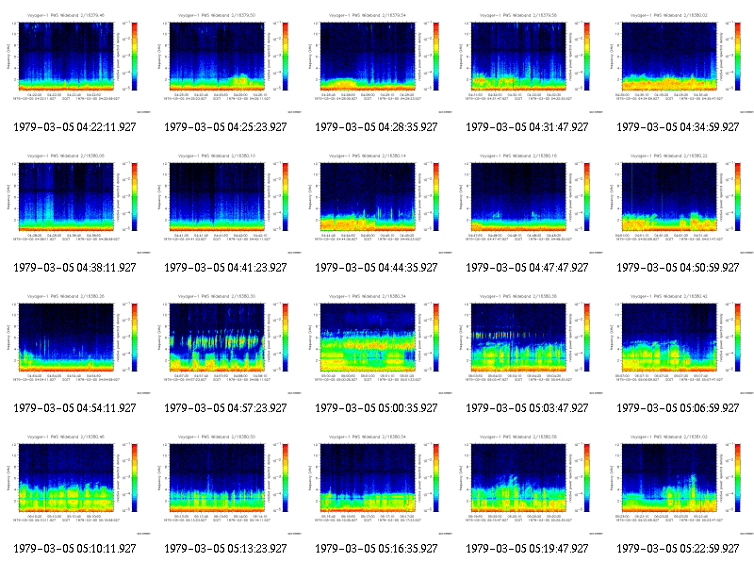Open the 04:28:35.927 spectrogram thumbnail
This screenshot has width=754, height=562.
(x=376, y=62)
